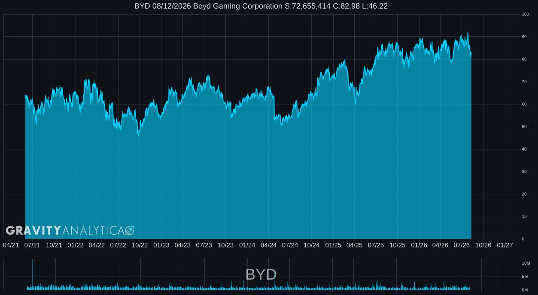This screenshot has width=538, height=295.
Task: Click the 04/23 date label on the x-axis
Action: point(182,245)
